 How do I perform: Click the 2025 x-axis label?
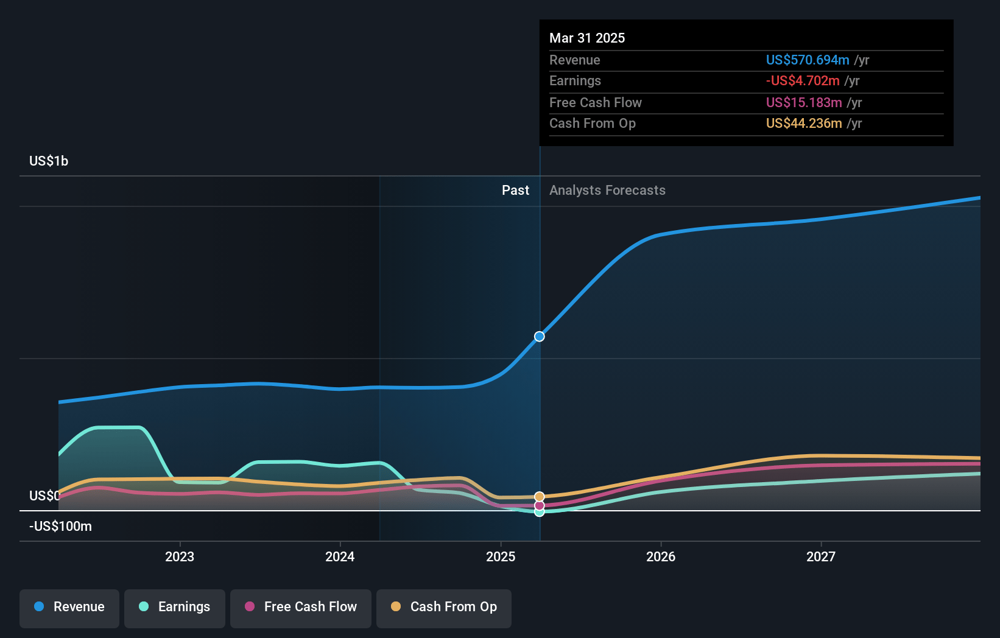click(501, 556)
